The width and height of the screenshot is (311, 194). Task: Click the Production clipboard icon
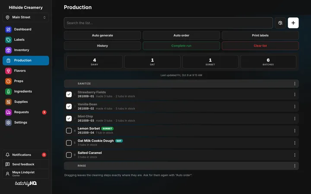(8, 61)
